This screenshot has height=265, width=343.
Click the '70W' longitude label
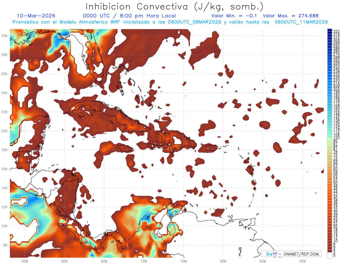[x=184, y=261]
